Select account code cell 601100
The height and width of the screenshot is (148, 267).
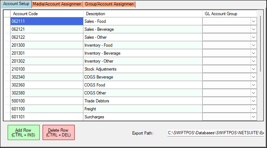click(47, 109)
